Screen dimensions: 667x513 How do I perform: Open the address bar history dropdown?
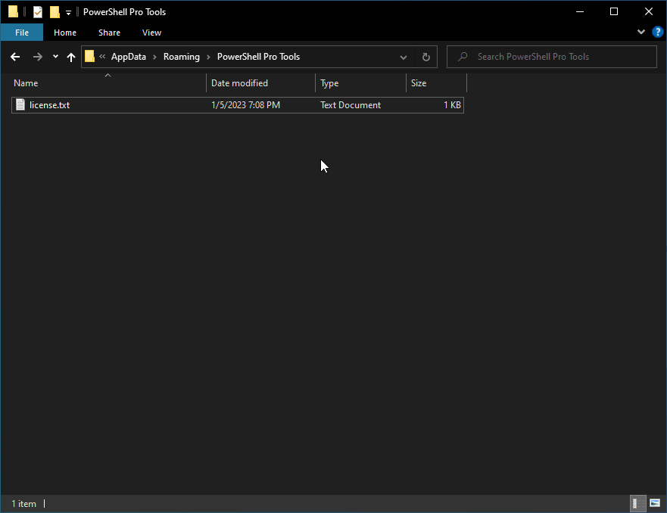(404, 57)
